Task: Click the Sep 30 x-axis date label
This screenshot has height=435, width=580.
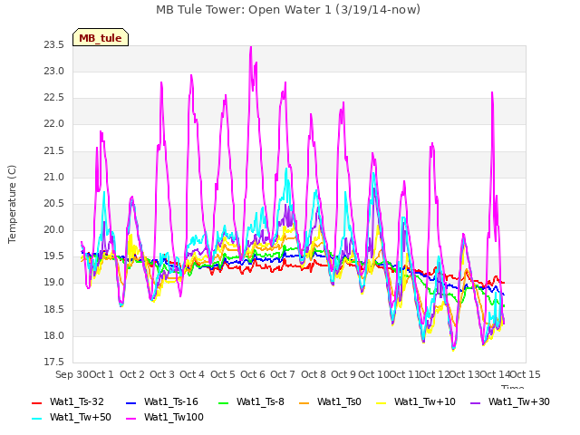Action: click(x=72, y=374)
